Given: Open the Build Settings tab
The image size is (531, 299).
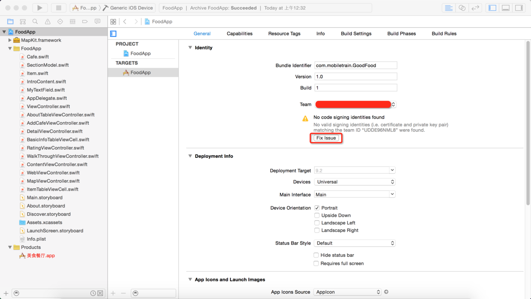Looking at the screenshot, I should pyautogui.click(x=356, y=33).
